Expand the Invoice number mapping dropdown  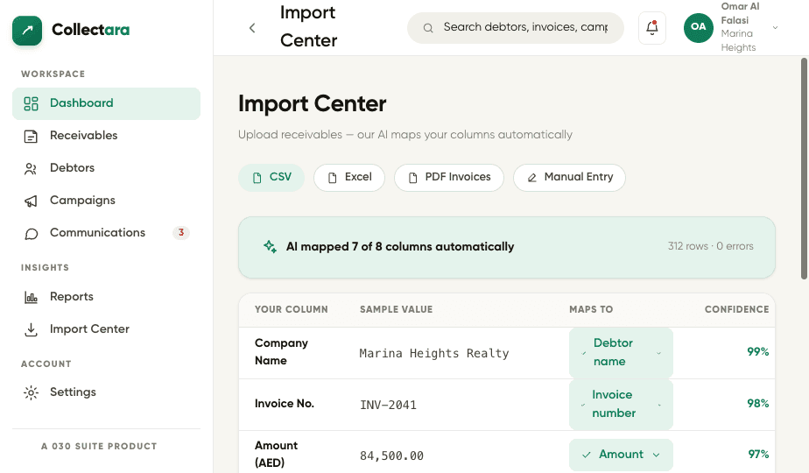click(x=622, y=405)
